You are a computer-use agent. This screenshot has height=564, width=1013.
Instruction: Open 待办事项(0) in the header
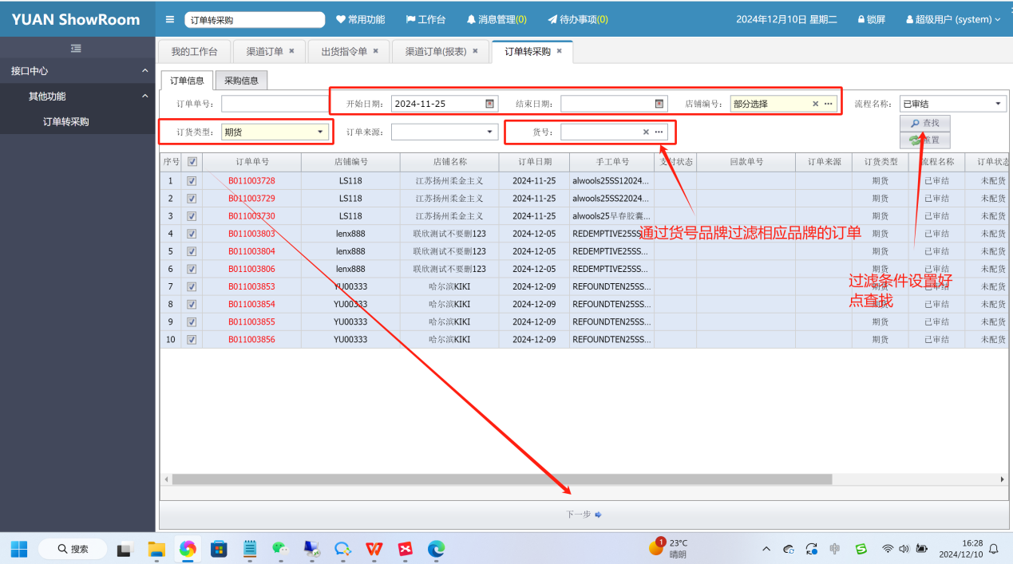coord(578,19)
